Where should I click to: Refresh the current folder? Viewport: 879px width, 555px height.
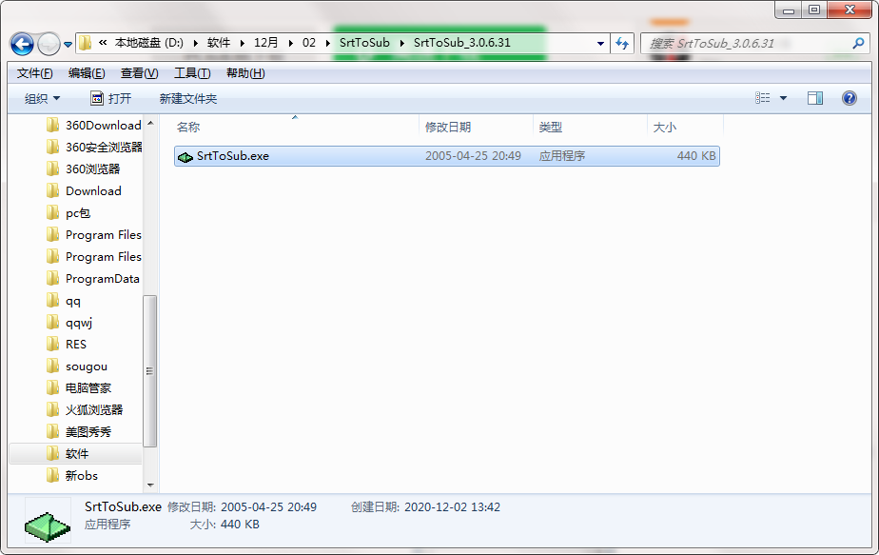622,43
